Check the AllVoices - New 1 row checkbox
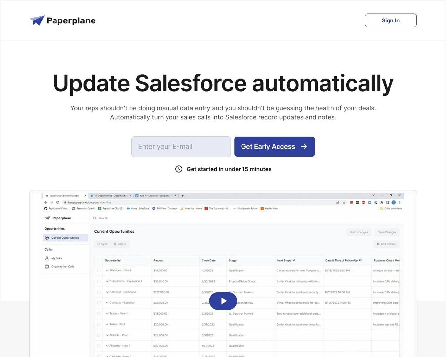 99,271
